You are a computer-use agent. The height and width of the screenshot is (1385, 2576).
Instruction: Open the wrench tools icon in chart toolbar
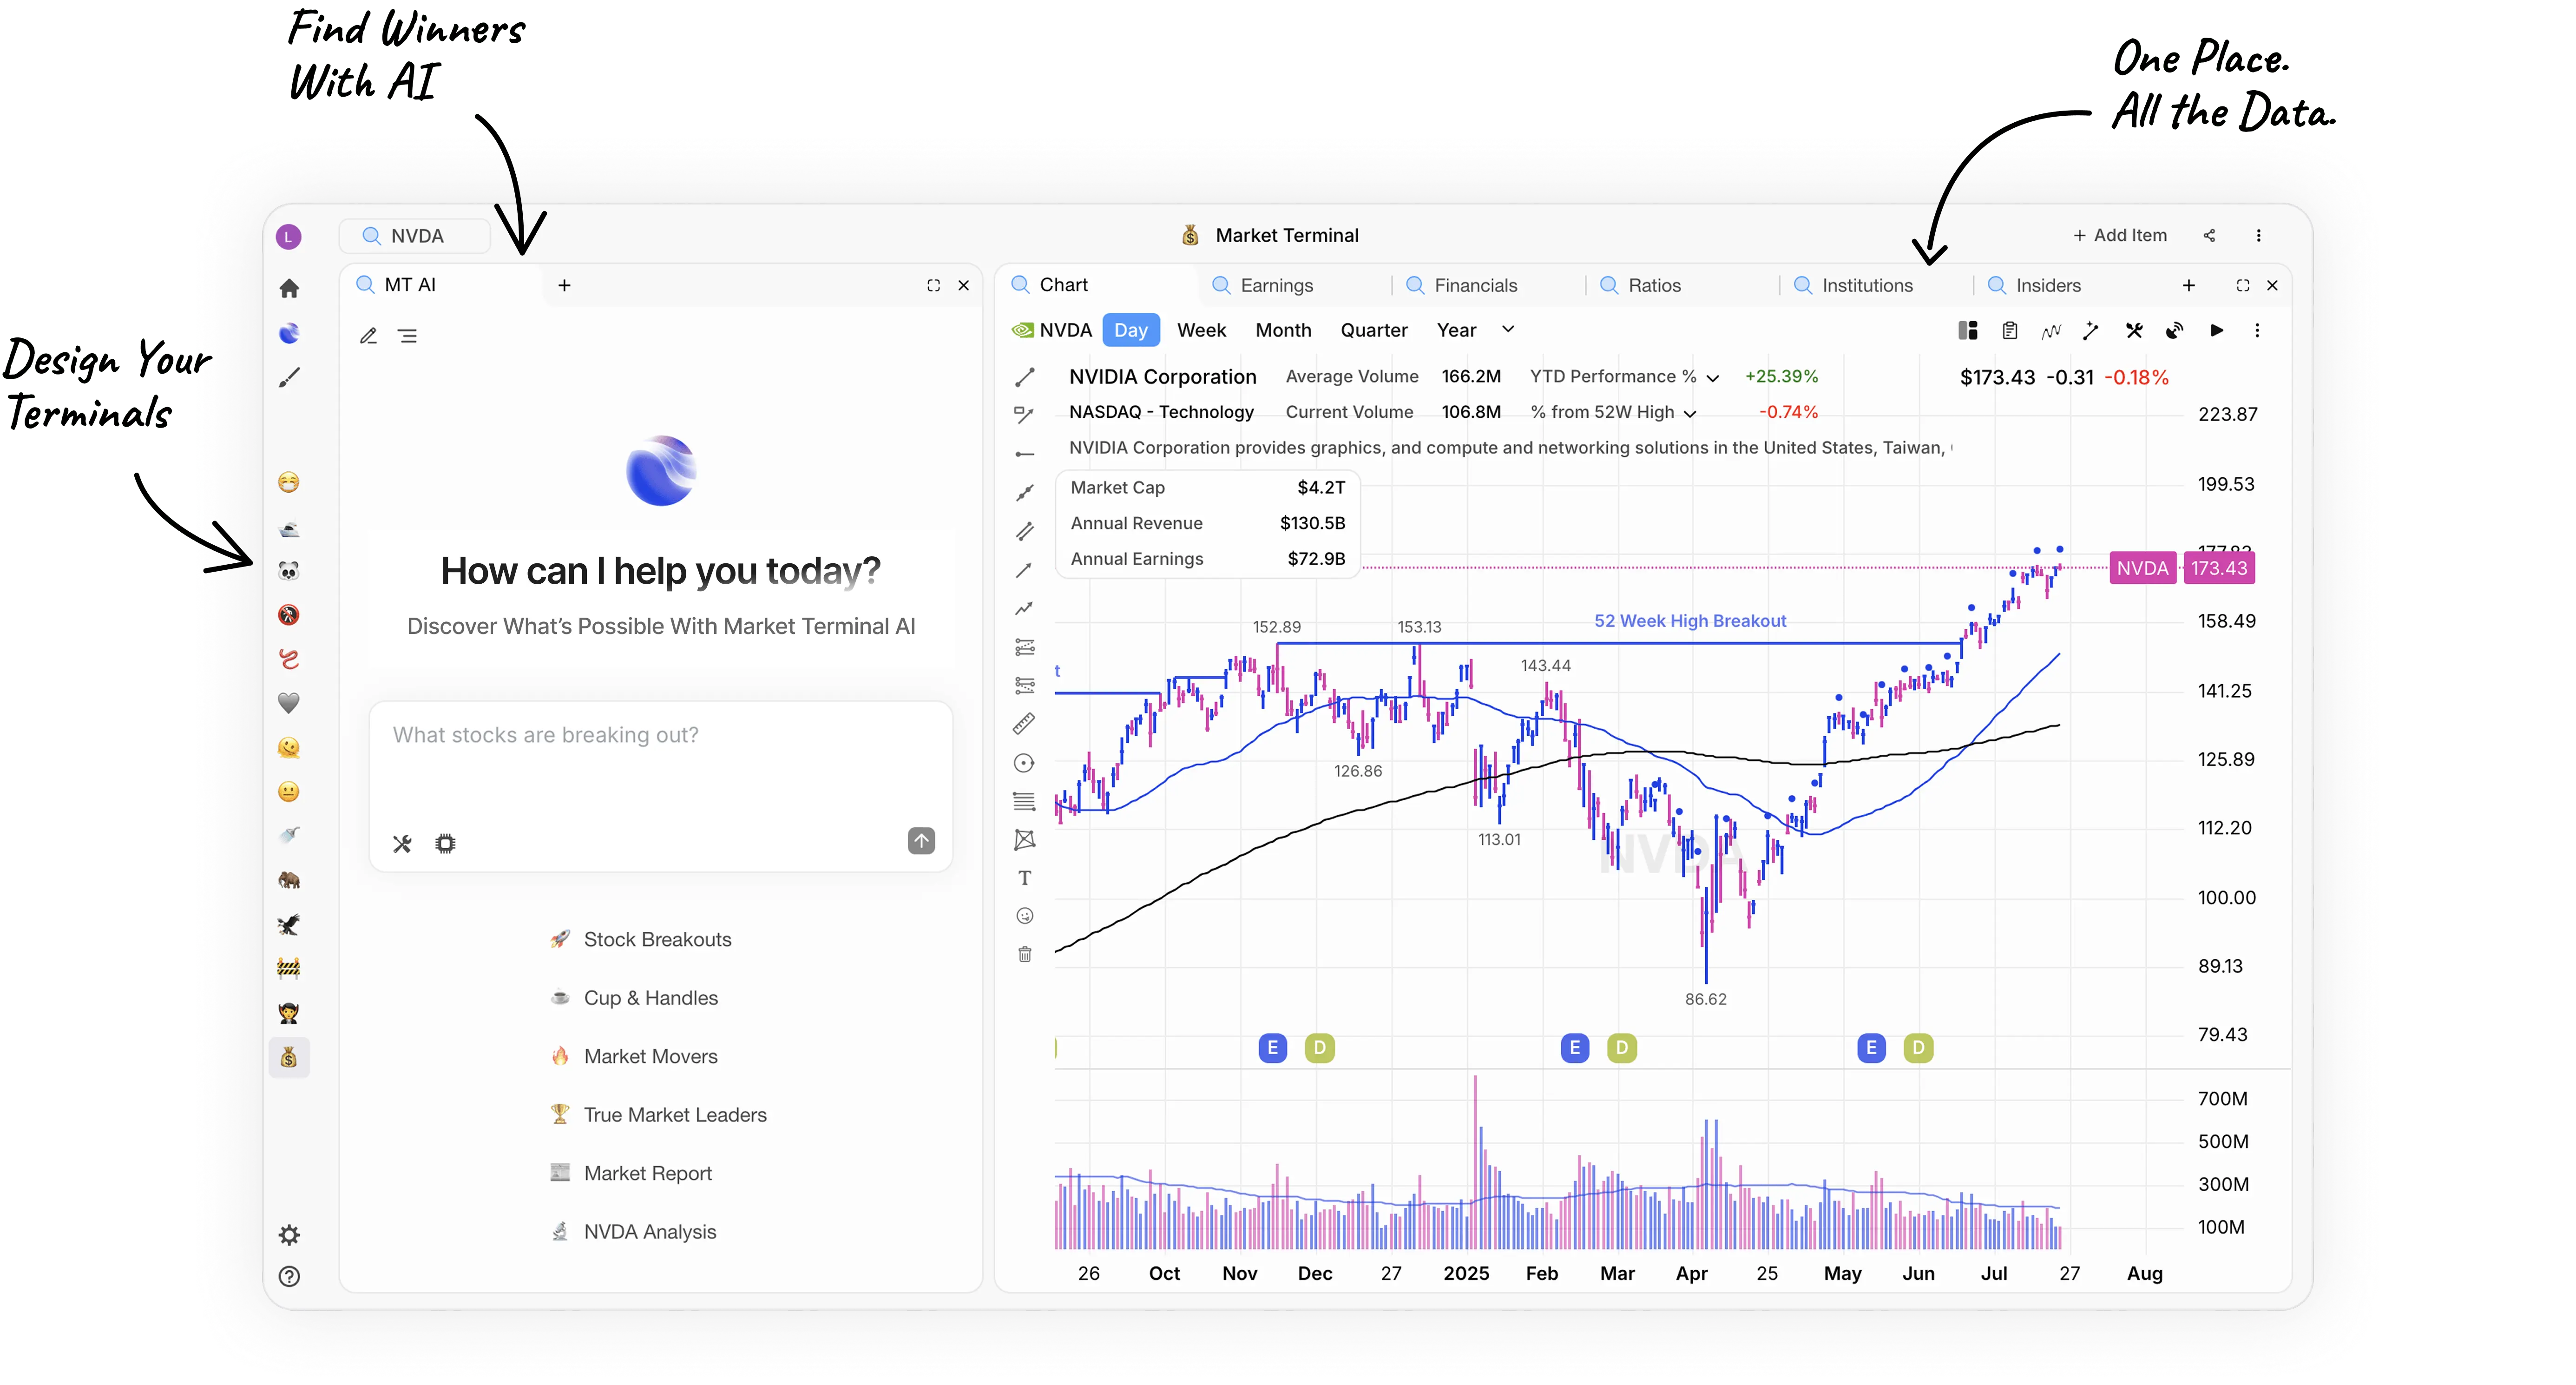2134,330
